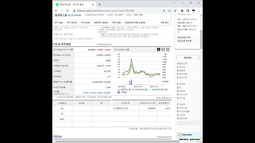Switch chart to view 2
Viewport: 255px width, 143px height.
click(x=163, y=50)
